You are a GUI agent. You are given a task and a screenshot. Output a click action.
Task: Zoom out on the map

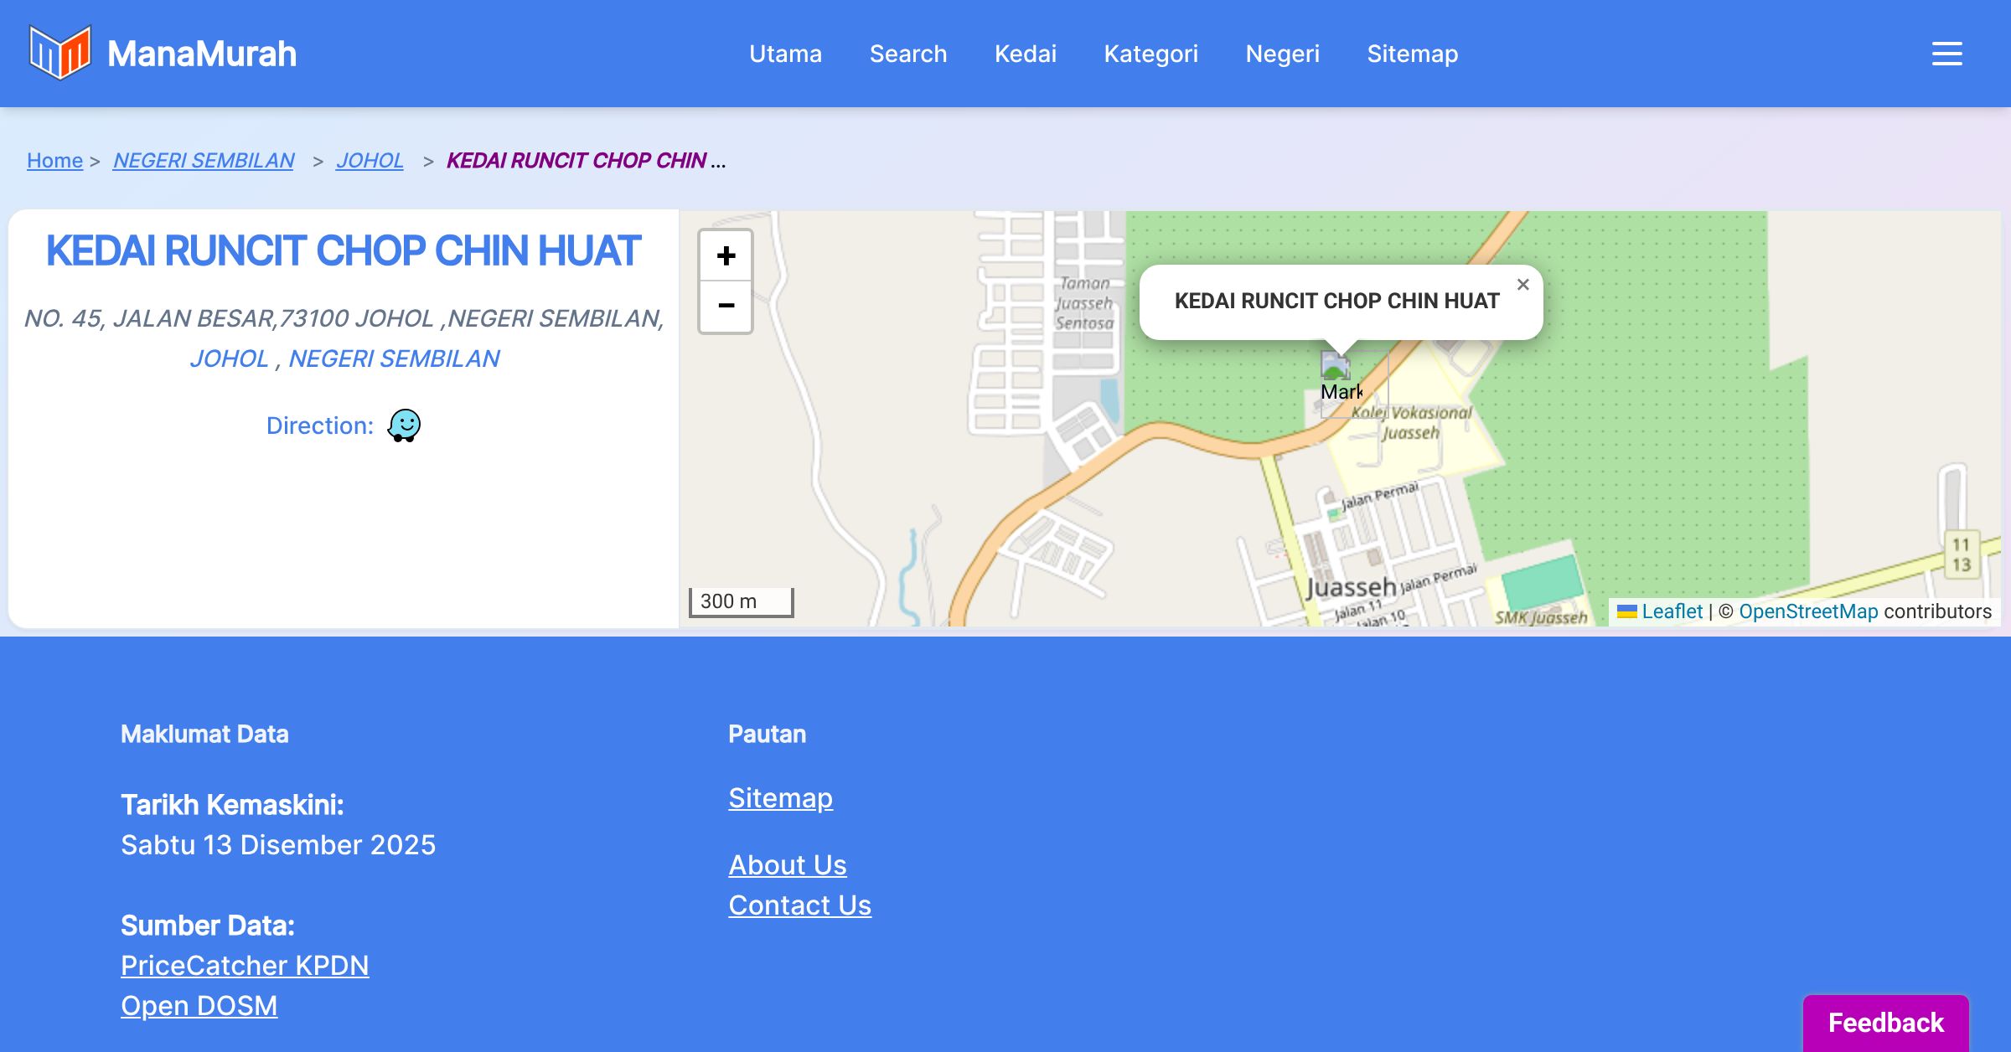(x=726, y=307)
